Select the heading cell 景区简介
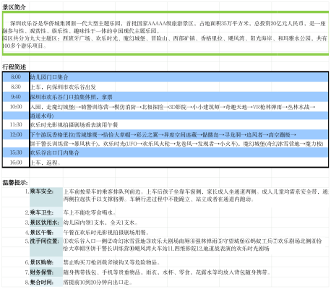The image size is (331, 289). pyautogui.click(x=14, y=7)
